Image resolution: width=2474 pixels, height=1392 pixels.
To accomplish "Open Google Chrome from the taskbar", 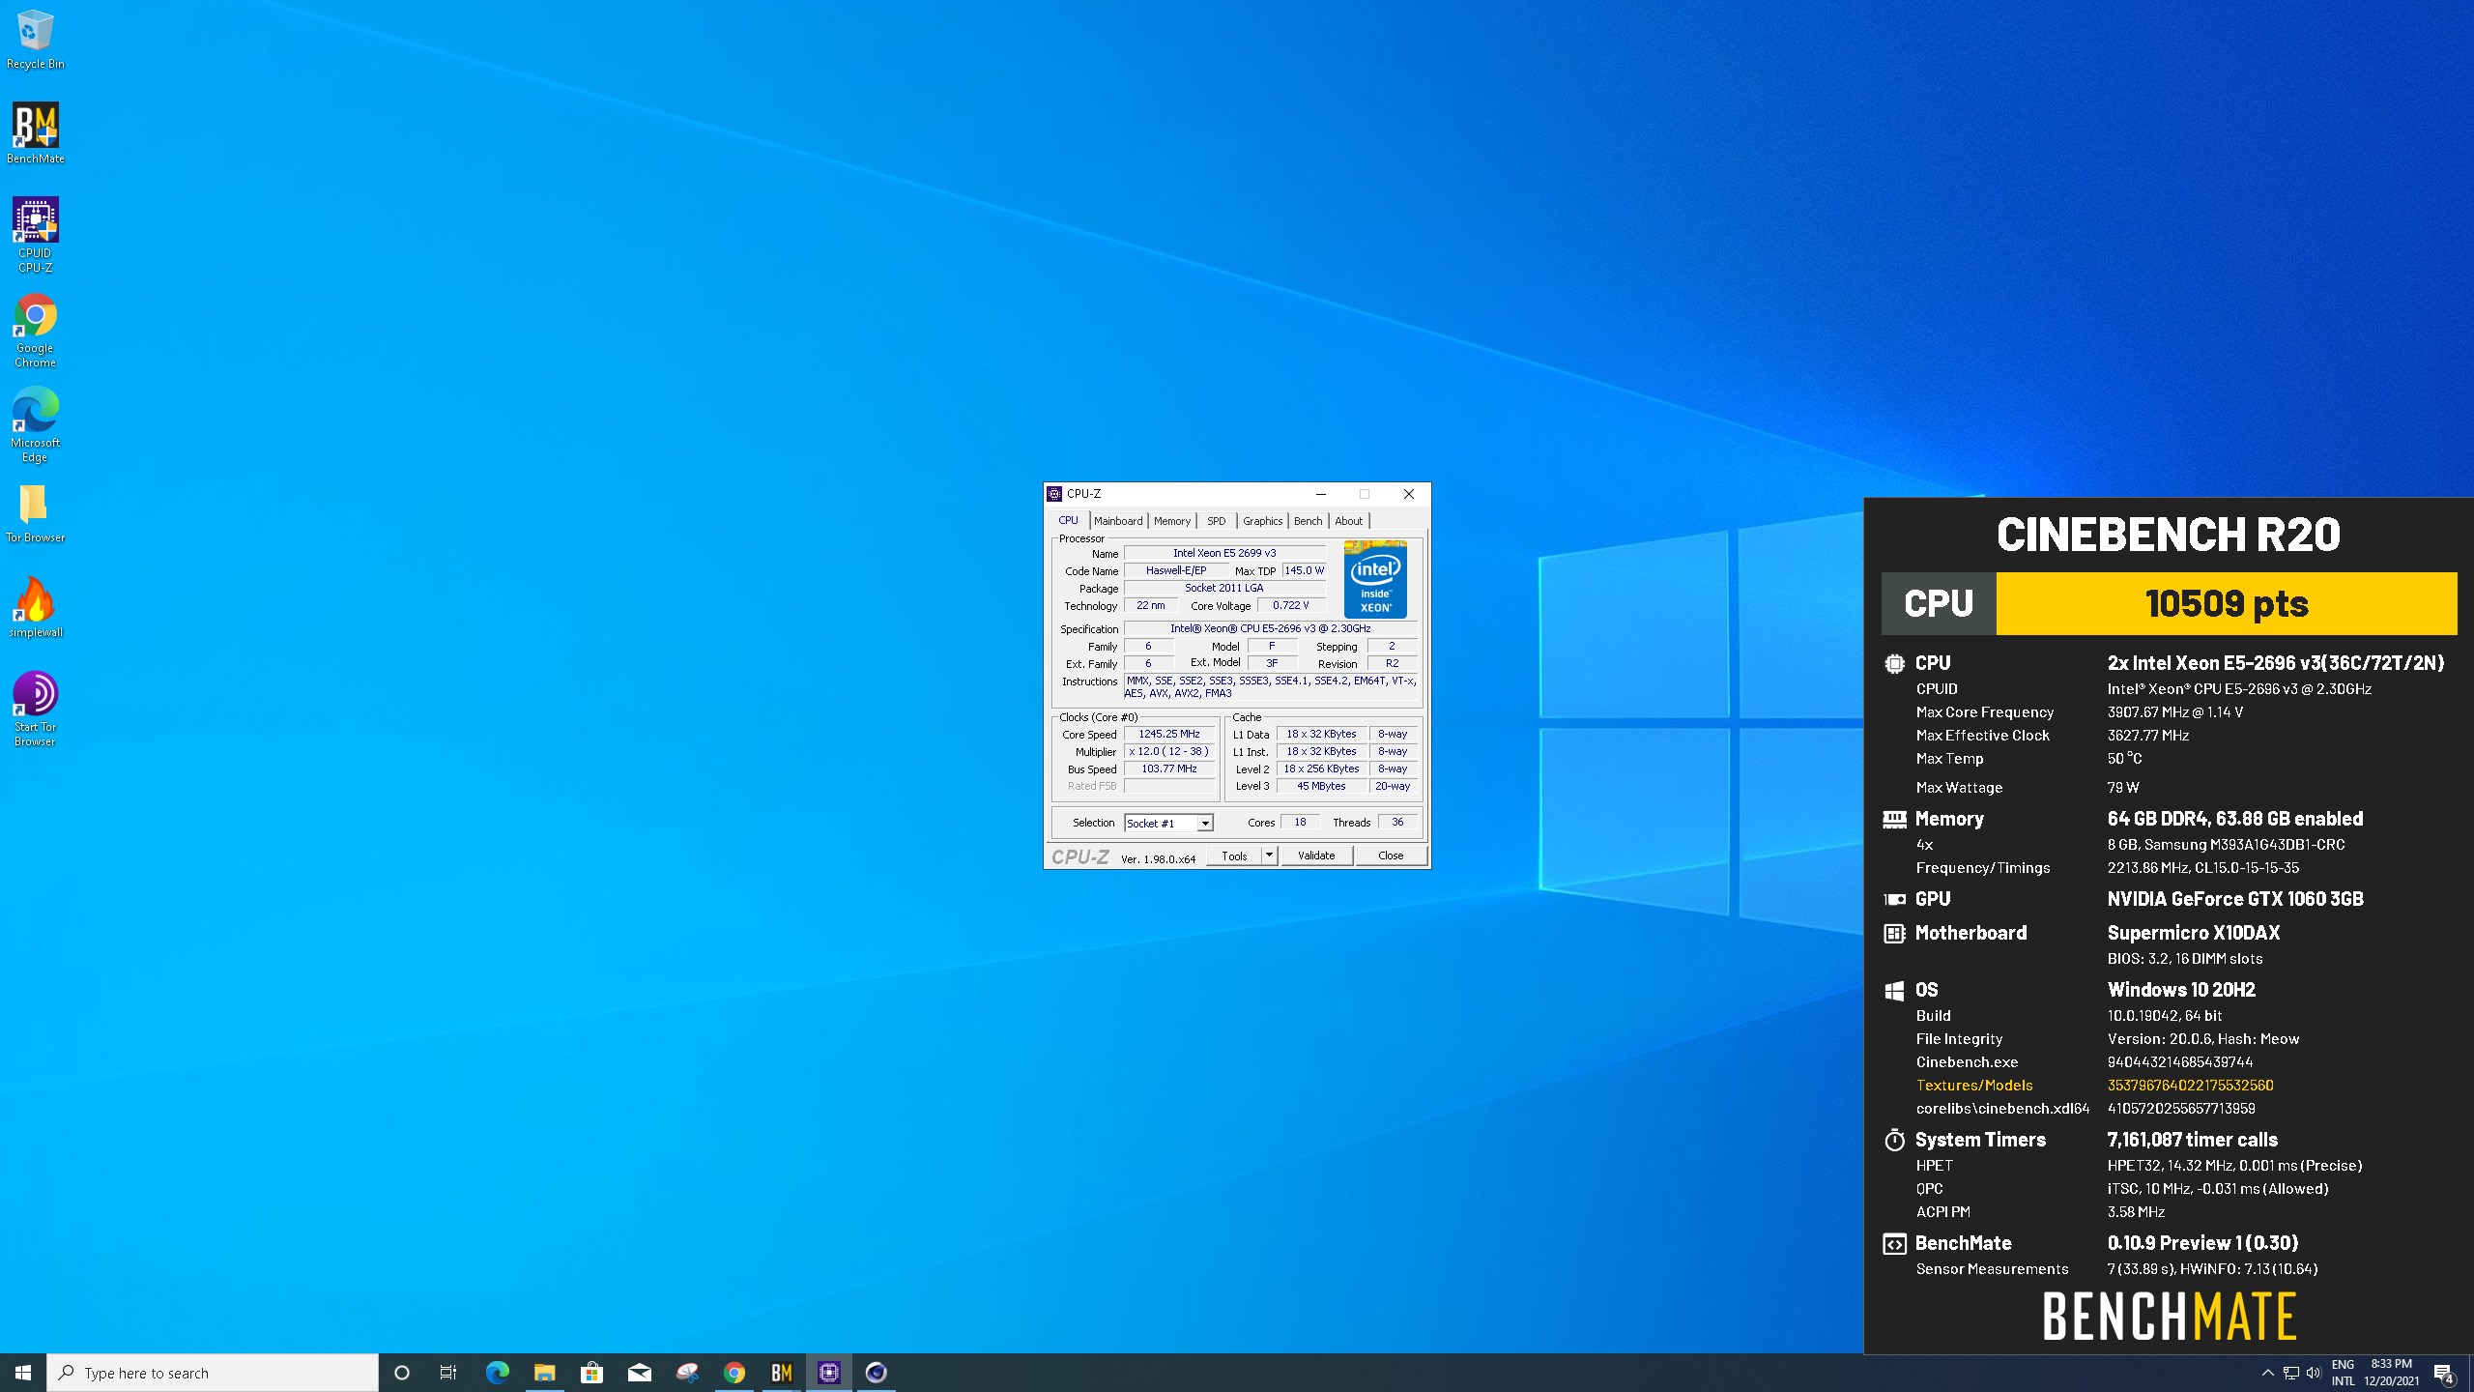I will click(734, 1373).
